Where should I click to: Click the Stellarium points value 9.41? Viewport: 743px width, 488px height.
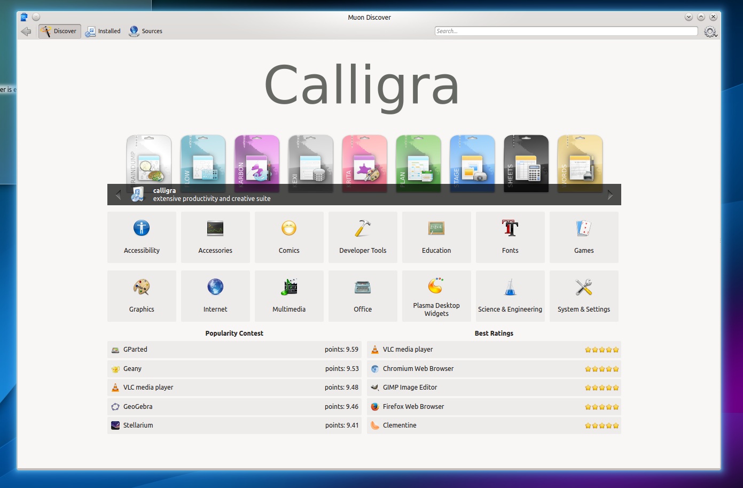pyautogui.click(x=342, y=425)
